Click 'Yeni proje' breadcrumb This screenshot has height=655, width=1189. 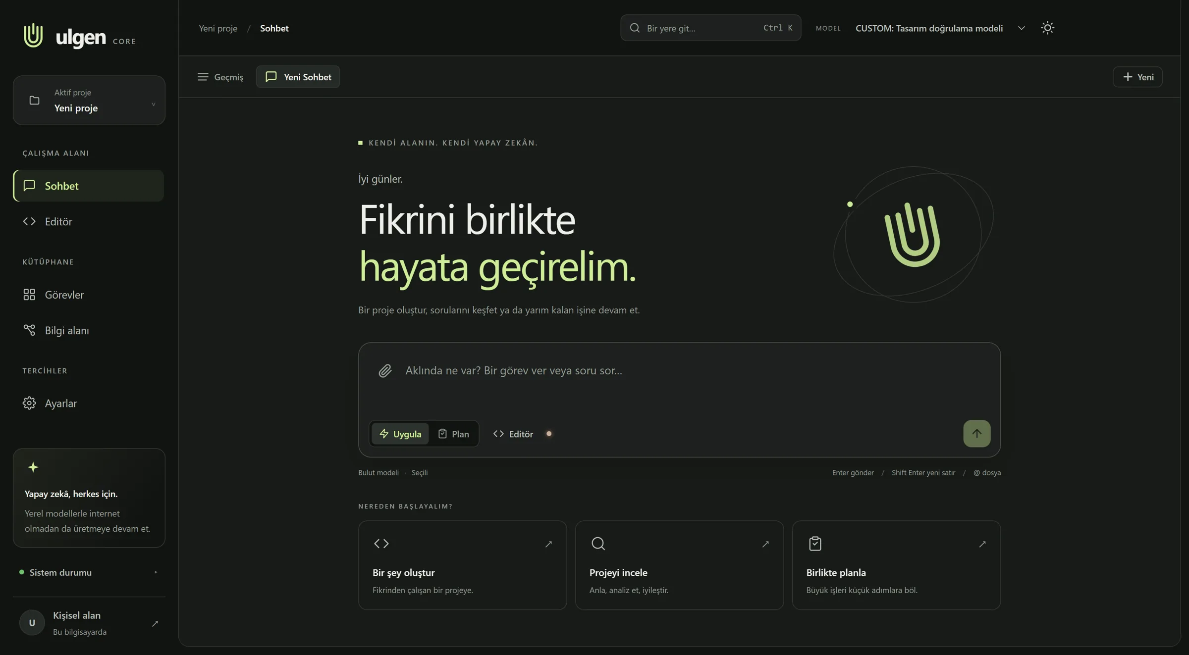[218, 28]
